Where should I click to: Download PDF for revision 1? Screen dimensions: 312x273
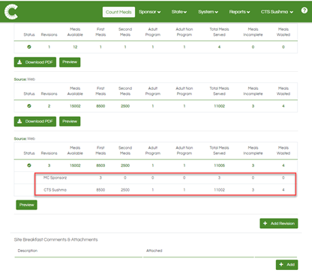tap(35, 62)
